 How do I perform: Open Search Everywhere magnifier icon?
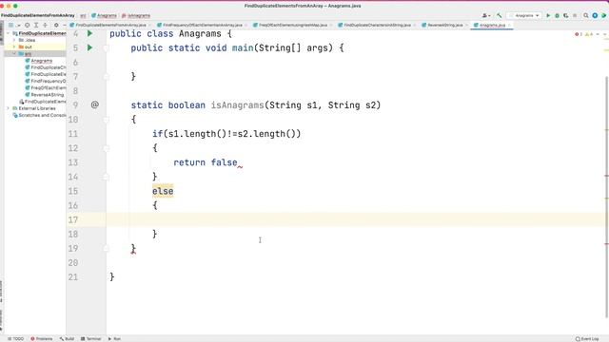[x=586, y=15]
